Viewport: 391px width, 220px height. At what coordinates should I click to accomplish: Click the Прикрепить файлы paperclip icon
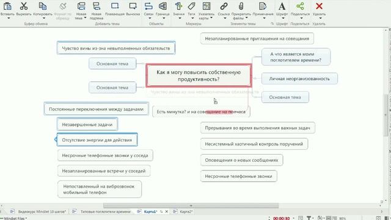241,6
